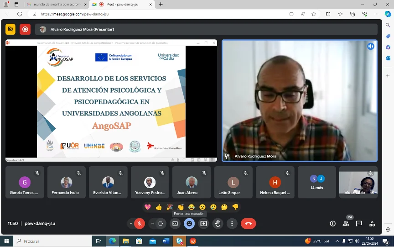This screenshot has width=394, height=247.
Task: Raise hand in the meeting
Action: [218, 224]
